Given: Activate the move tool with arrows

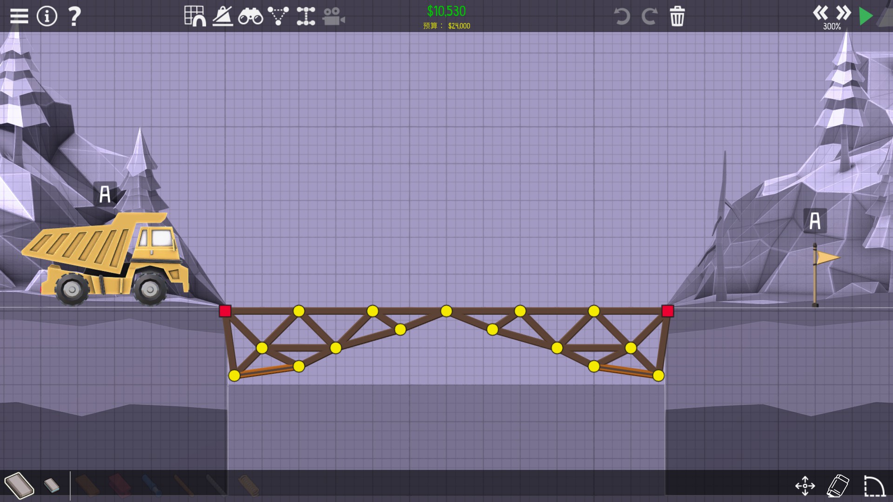Looking at the screenshot, I should pos(805,486).
